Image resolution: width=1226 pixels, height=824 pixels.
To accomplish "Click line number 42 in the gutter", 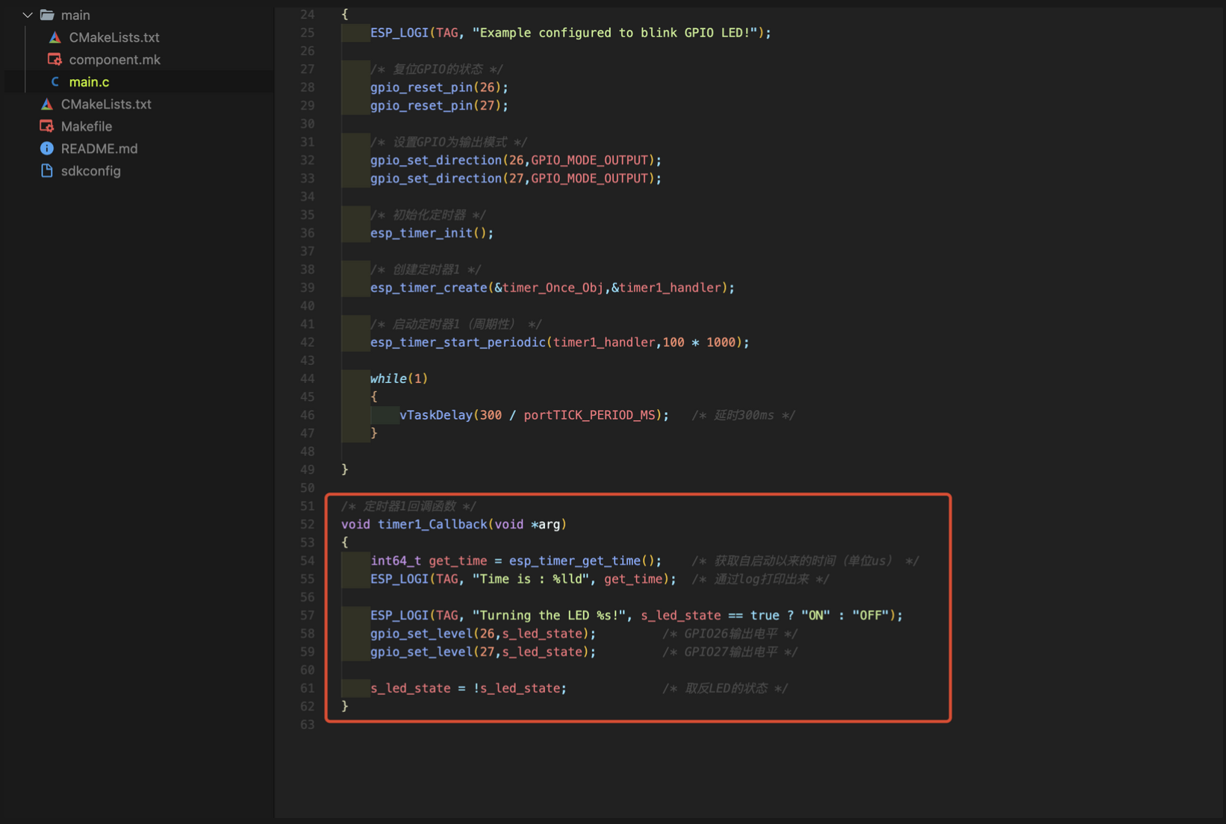I will coord(307,342).
